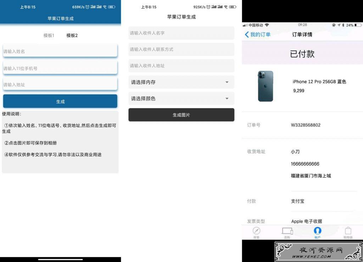Click the phone number 16666666666
363x262 pixels.
tap(305, 164)
